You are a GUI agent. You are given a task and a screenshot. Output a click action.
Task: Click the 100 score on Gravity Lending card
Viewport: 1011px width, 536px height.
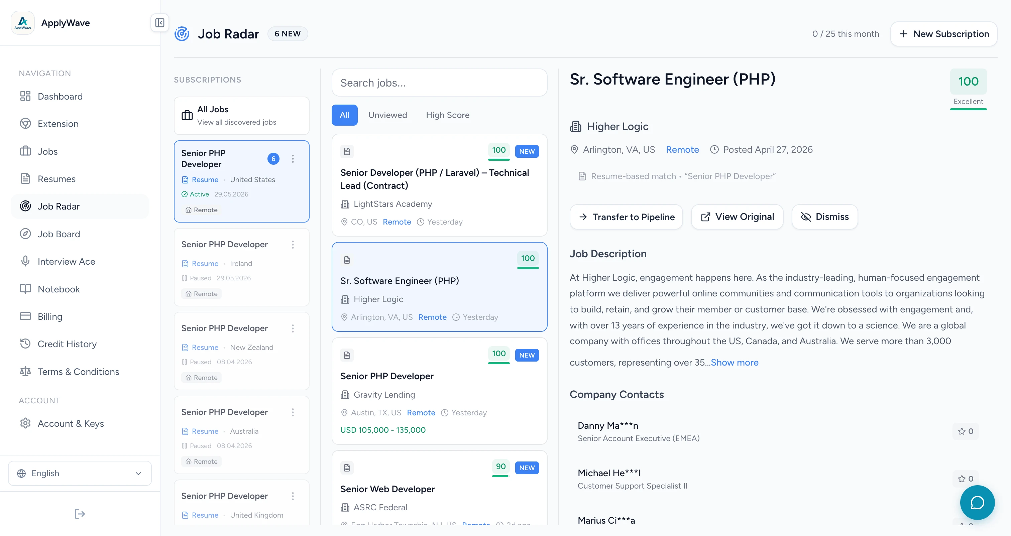pyautogui.click(x=499, y=354)
